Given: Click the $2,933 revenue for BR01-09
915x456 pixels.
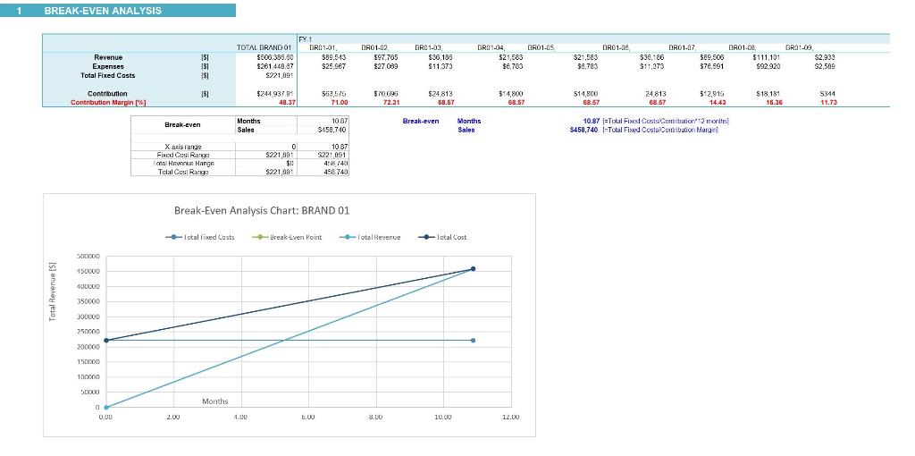Looking at the screenshot, I should [x=825, y=58].
